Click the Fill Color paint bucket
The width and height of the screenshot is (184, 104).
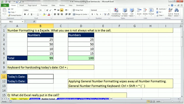(x=44, y=14)
